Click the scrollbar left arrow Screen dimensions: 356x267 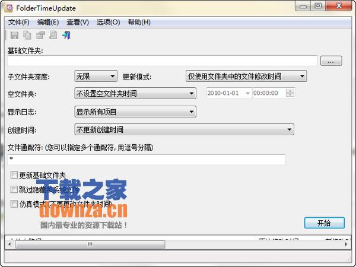click(9, 244)
